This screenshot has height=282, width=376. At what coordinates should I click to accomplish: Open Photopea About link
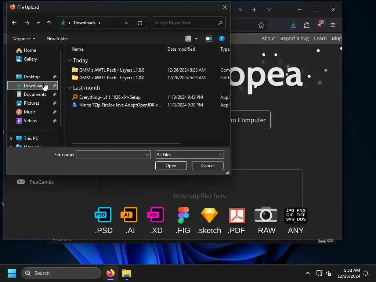click(x=268, y=38)
